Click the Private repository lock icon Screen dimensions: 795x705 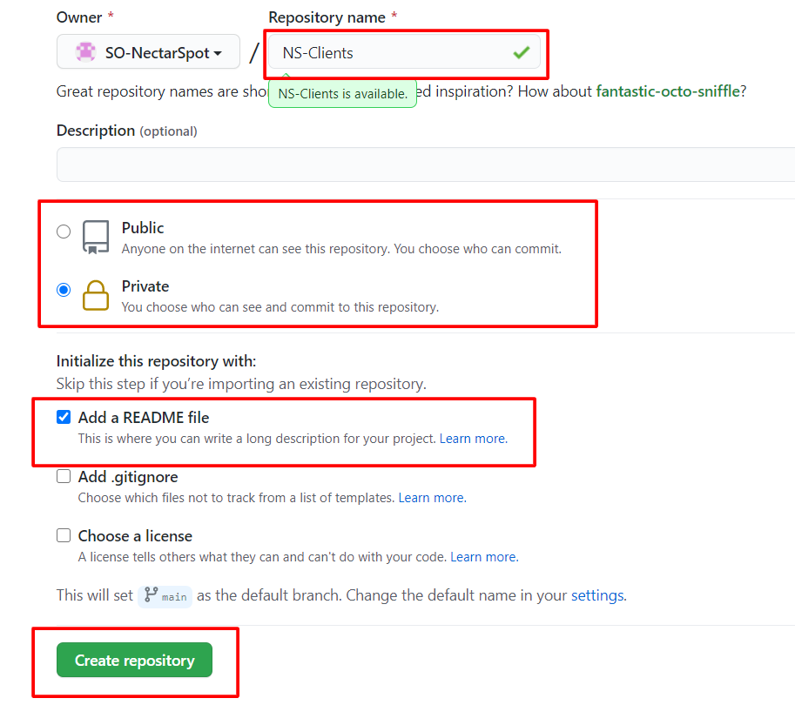pos(96,295)
